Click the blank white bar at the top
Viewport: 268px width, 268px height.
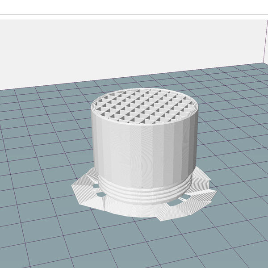(134, 7)
